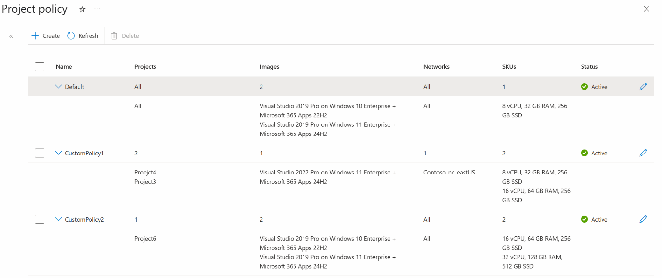662x278 pixels.
Task: Toggle the select-all checkbox in header
Action: click(x=39, y=67)
